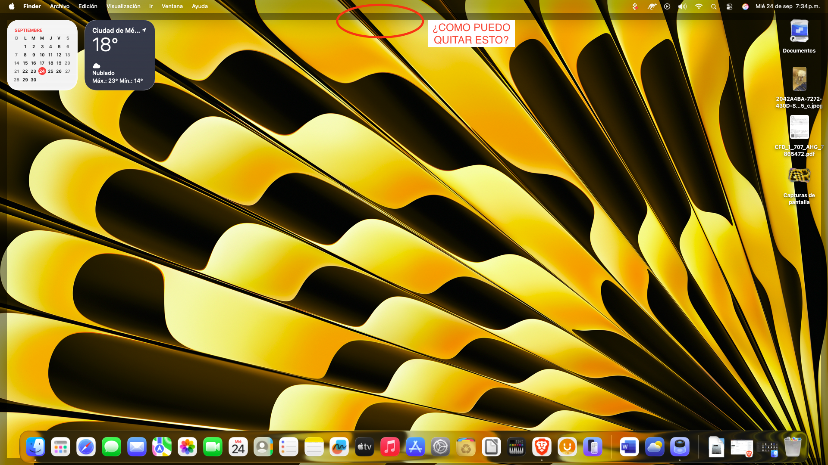Open Microsoft Word from dock
This screenshot has width=828, height=465.
click(x=629, y=447)
